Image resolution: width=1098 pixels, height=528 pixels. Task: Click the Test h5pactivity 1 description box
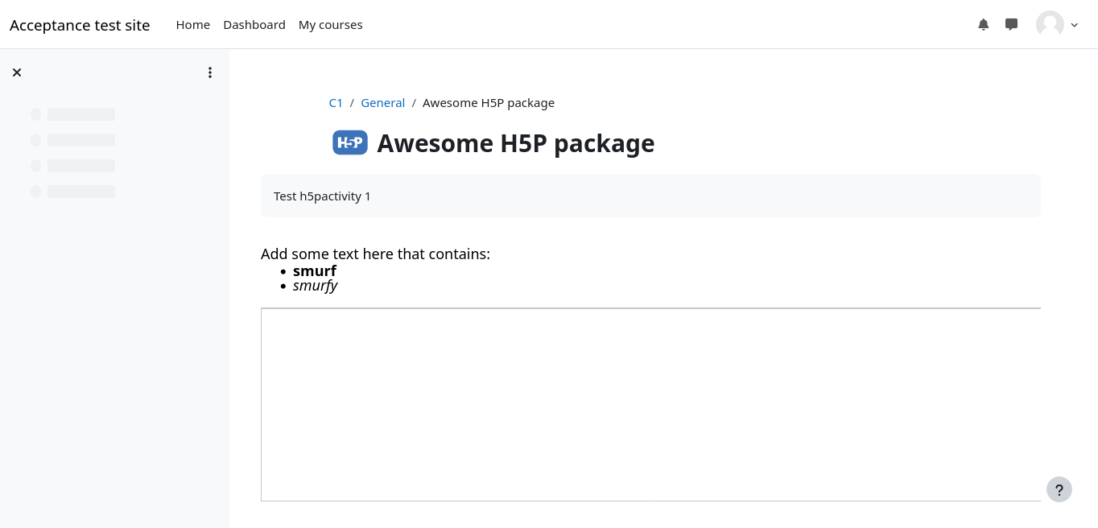point(650,196)
